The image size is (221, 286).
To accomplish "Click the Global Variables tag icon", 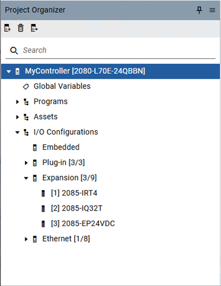I will (26, 86).
